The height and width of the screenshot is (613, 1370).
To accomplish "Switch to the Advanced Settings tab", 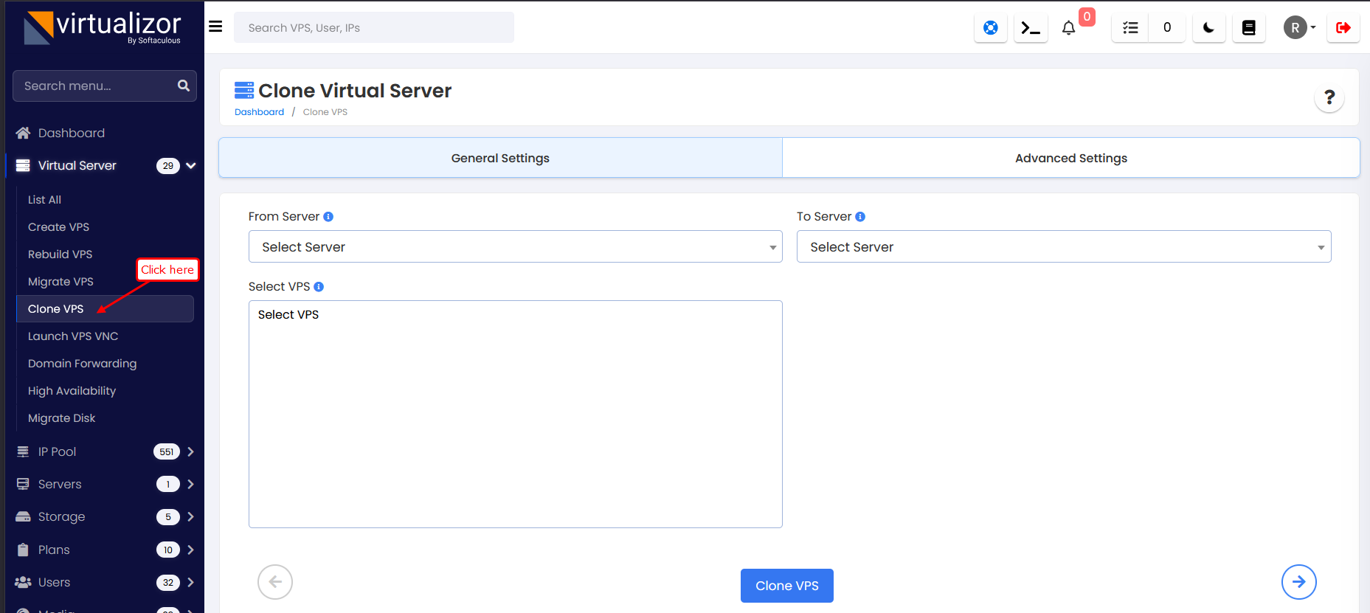I will click(1070, 158).
